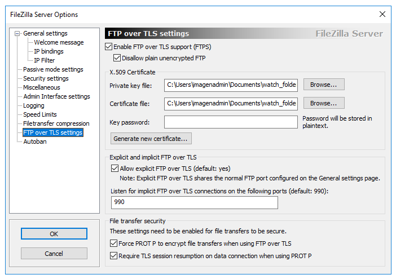Select IP bindings in the tree
Viewport: 396px width, 279px height.
[49, 51]
